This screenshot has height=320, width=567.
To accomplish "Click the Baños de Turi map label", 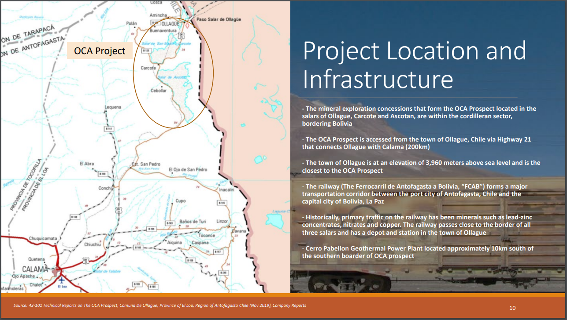I will click(193, 222).
